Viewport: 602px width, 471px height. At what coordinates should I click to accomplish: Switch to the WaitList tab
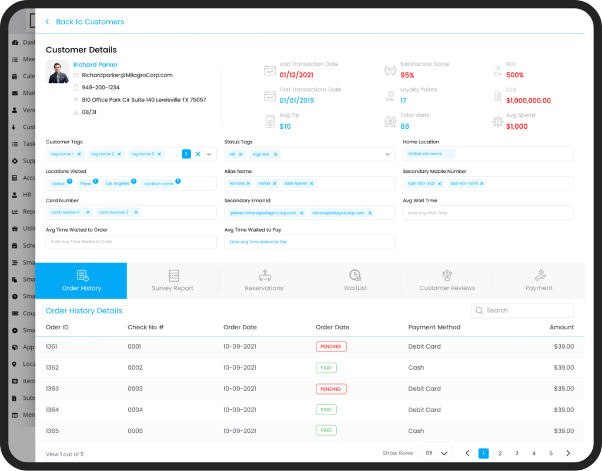coord(356,280)
